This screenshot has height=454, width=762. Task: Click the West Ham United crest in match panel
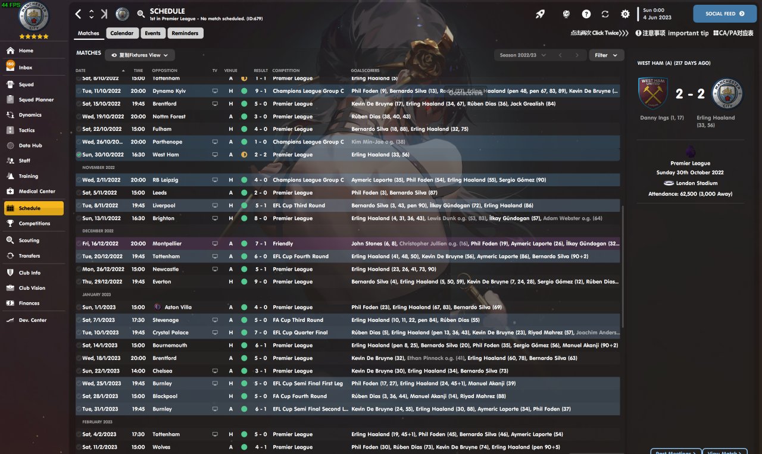(652, 93)
